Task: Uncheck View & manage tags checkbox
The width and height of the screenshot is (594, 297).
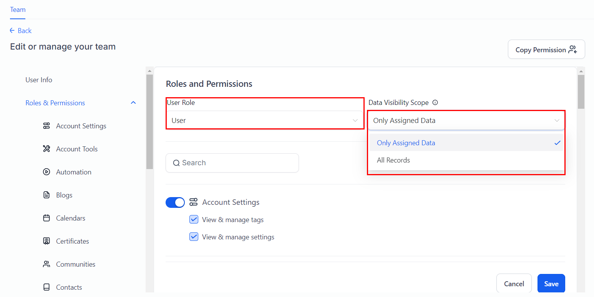Action: click(x=194, y=220)
